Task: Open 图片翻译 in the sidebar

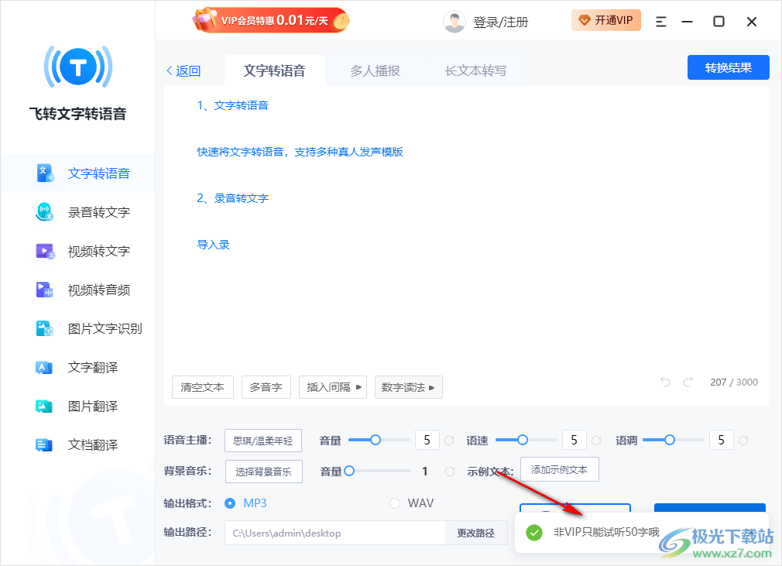Action: (77, 406)
